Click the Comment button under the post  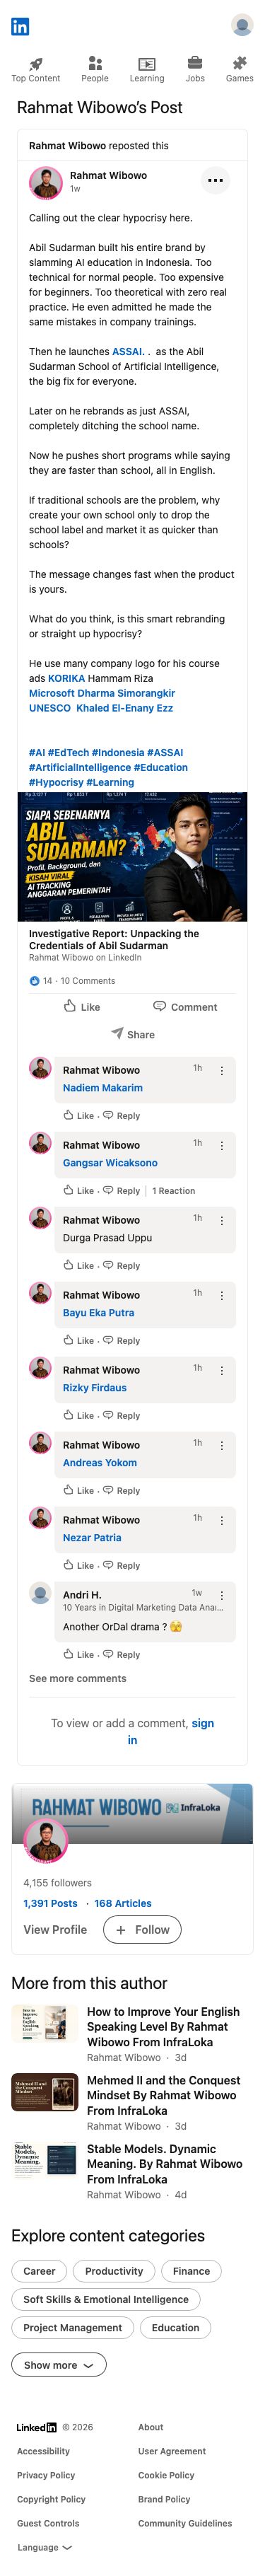pyautogui.click(x=185, y=1006)
